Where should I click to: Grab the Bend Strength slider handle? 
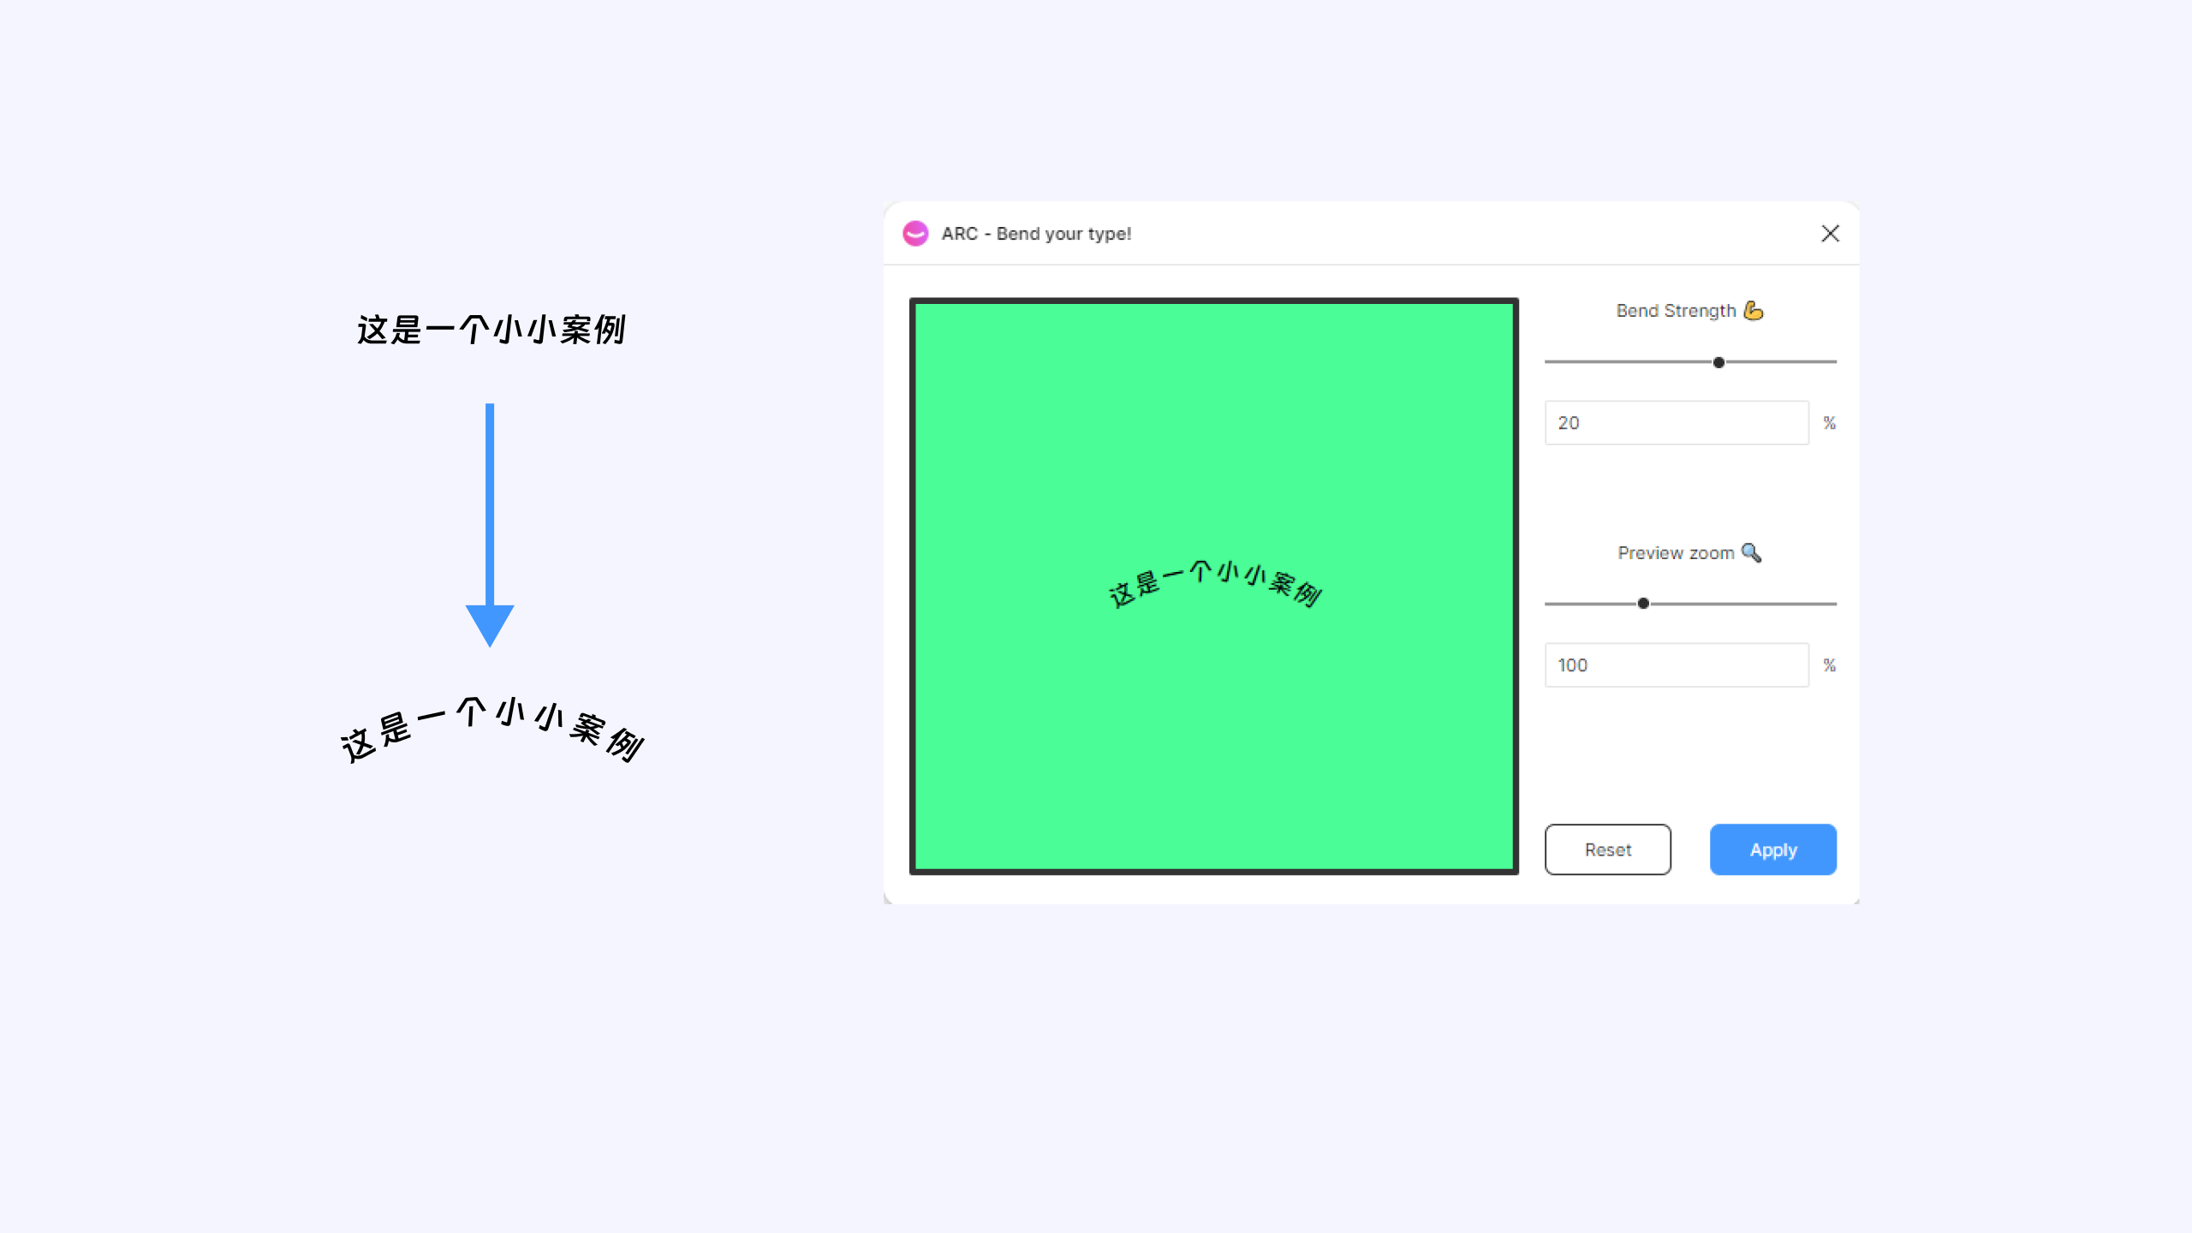(1718, 362)
